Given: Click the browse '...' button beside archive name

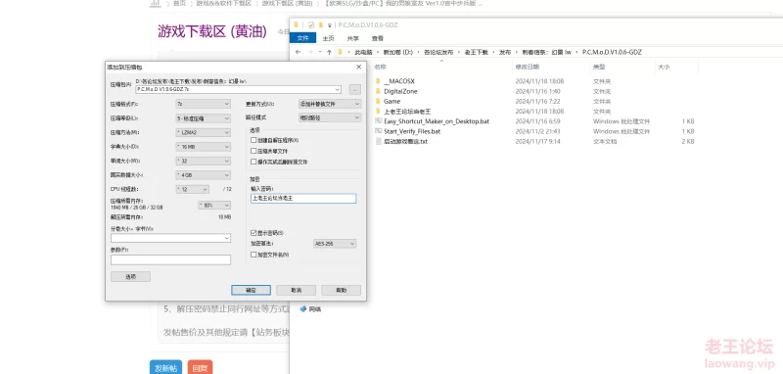Looking at the screenshot, I should point(355,89).
